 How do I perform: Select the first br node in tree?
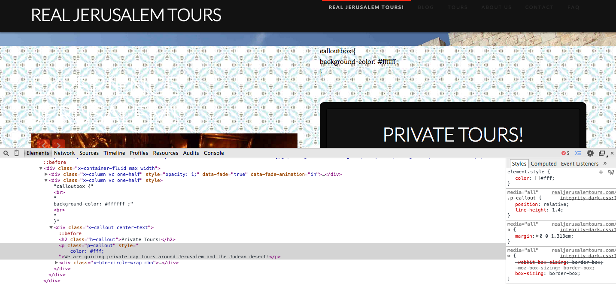coord(59,193)
